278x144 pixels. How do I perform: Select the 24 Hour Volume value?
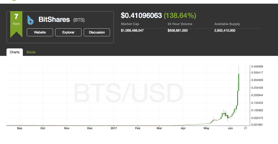(x=178, y=31)
